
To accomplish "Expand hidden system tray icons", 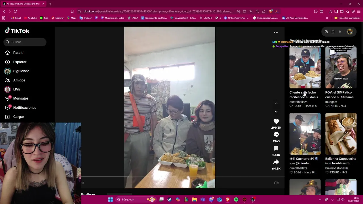I will 320,199.
